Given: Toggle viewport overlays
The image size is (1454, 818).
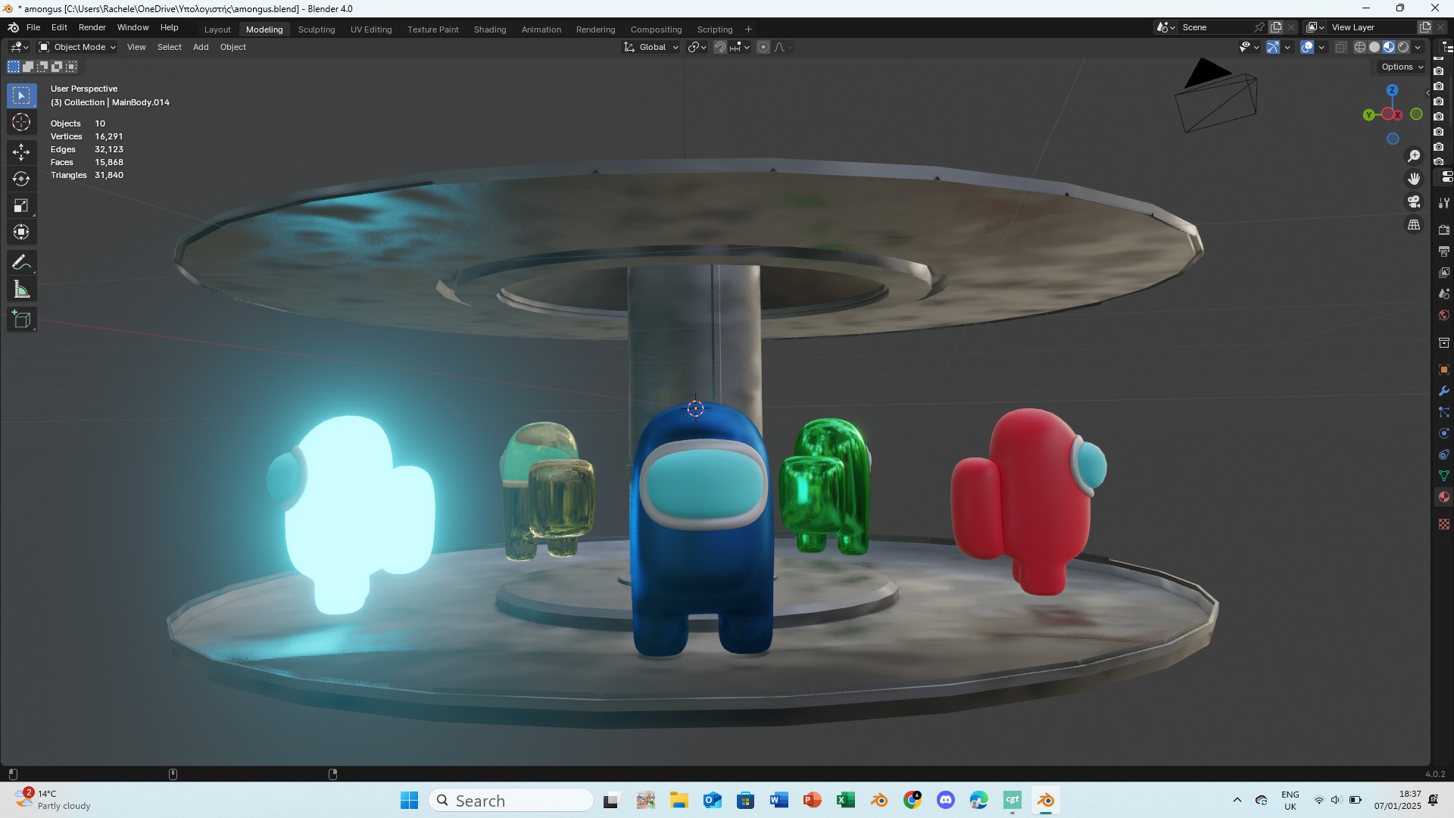Looking at the screenshot, I should point(1307,47).
